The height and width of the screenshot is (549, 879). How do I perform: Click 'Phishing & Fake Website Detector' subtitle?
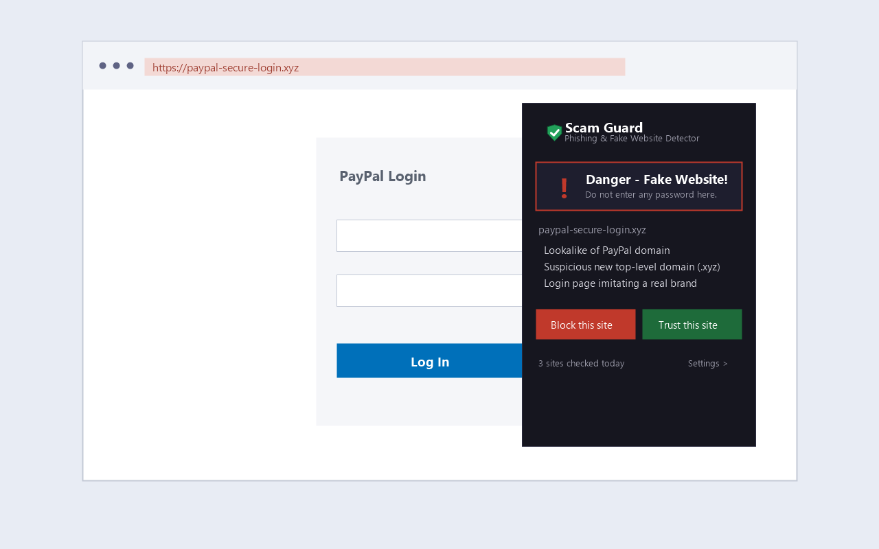click(x=632, y=139)
